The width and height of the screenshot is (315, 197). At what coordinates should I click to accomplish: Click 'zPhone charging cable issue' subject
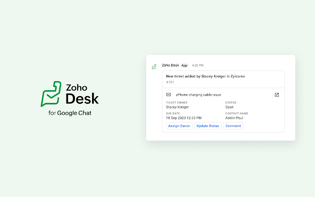pos(198,95)
